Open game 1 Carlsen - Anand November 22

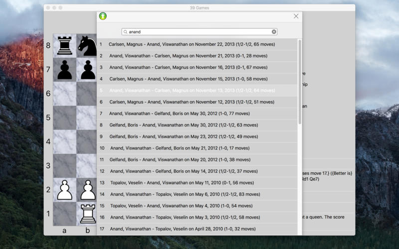[x=197, y=44]
